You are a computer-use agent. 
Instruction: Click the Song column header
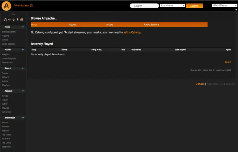click(x=34, y=50)
